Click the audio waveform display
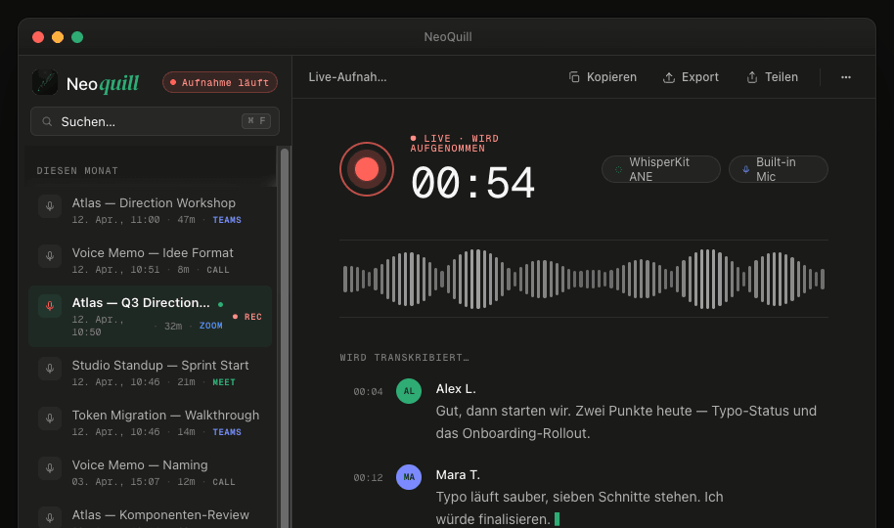 coord(584,279)
